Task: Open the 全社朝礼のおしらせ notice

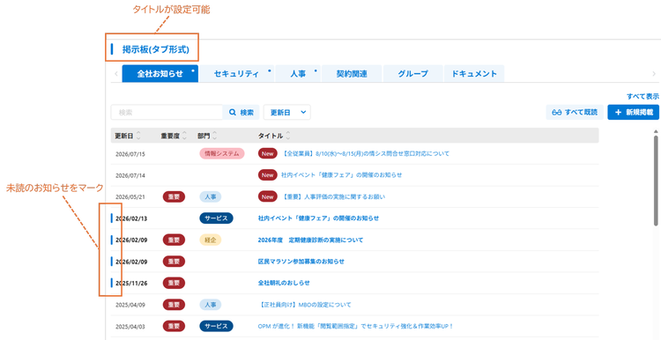Action: pos(284,283)
